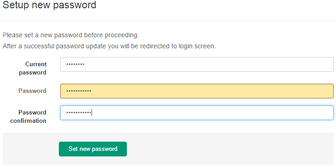Click the "Password confirmation" field label
This screenshot has width=336, height=167.
[28, 116]
